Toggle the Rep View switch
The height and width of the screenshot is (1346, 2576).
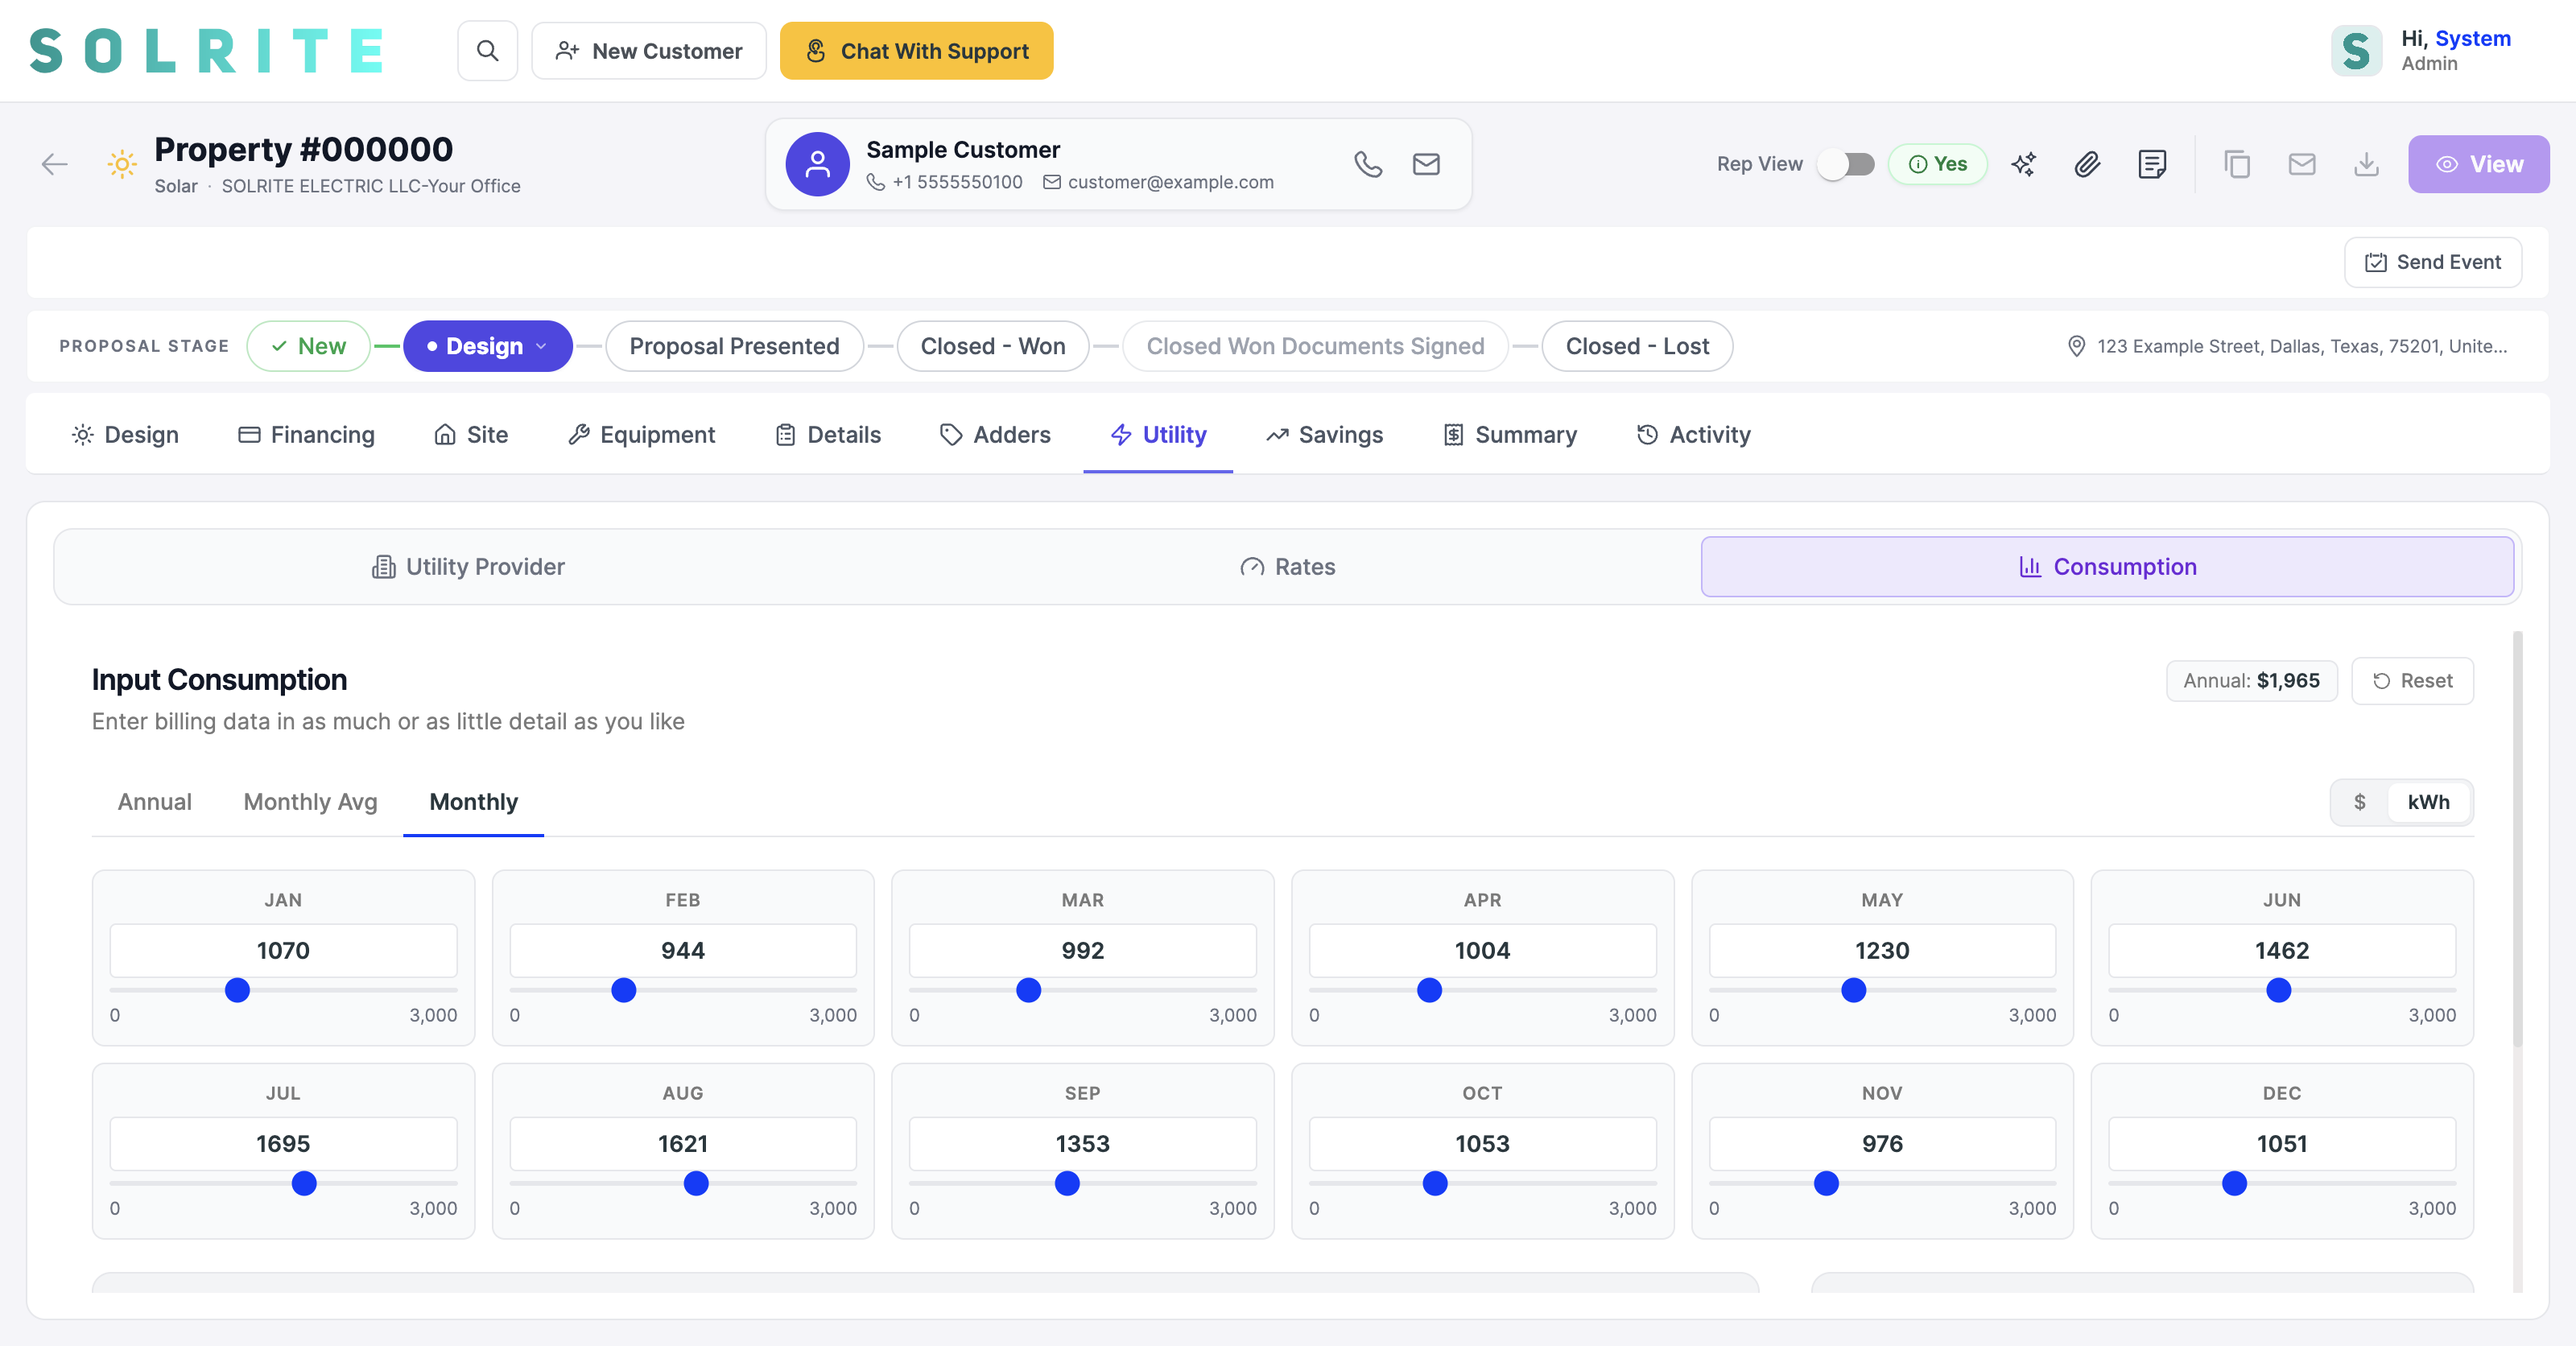coord(1846,164)
